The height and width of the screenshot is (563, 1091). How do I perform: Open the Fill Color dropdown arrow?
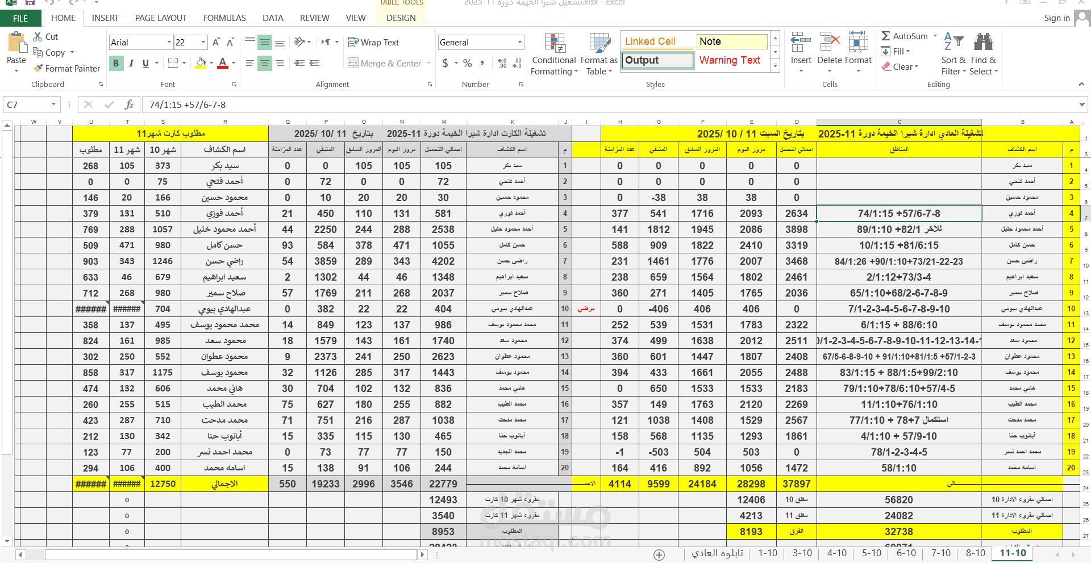point(210,63)
